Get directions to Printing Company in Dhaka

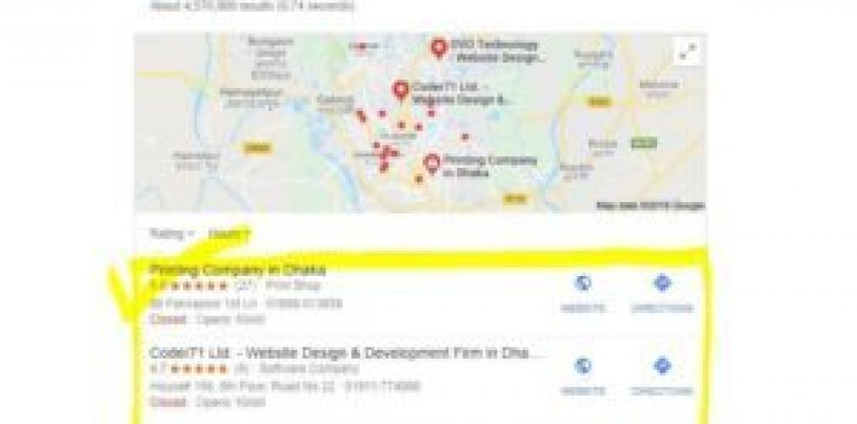coord(662,294)
